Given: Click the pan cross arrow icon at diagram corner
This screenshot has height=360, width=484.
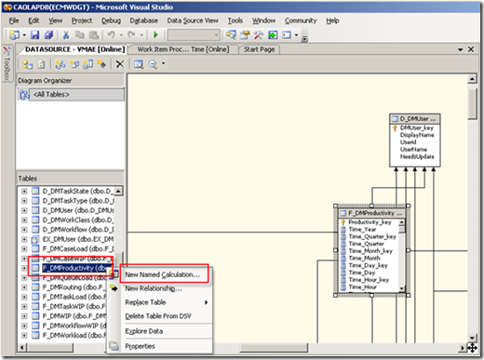Looking at the screenshot, I should [x=472, y=348].
